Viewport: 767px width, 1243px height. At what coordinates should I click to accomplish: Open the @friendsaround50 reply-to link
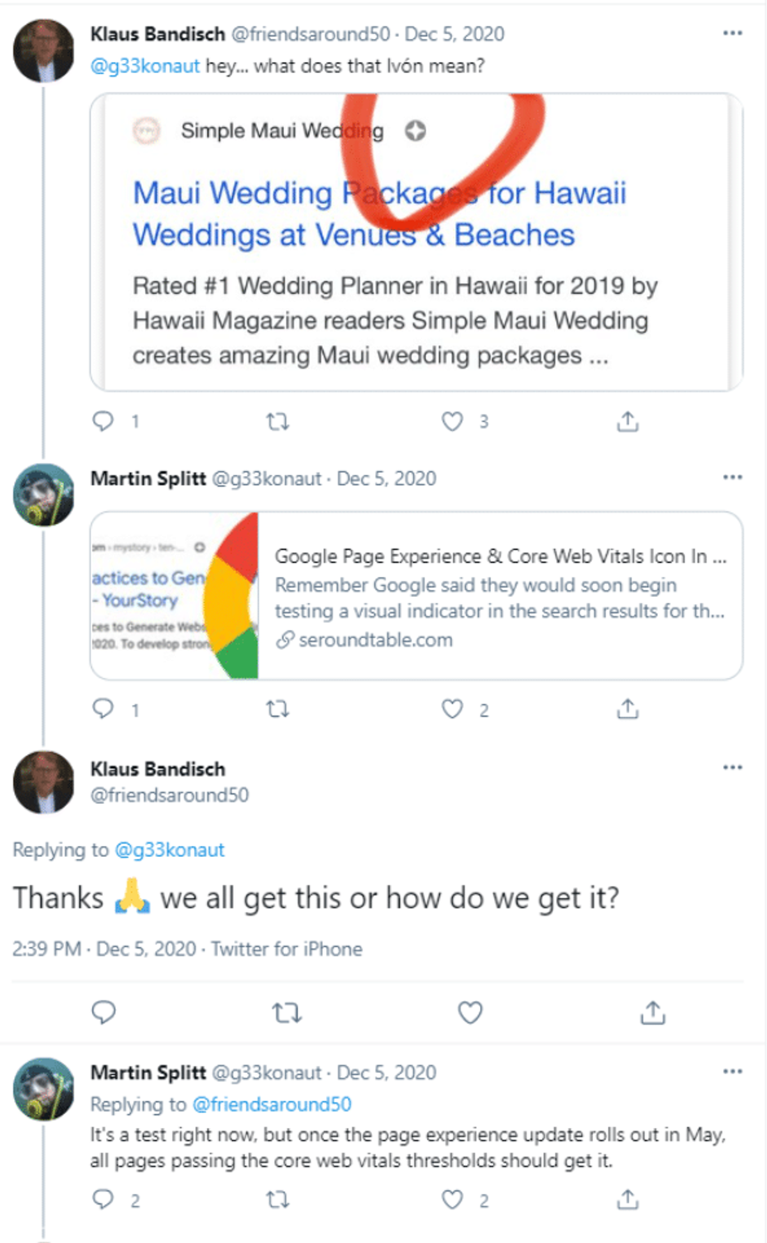click(272, 1104)
